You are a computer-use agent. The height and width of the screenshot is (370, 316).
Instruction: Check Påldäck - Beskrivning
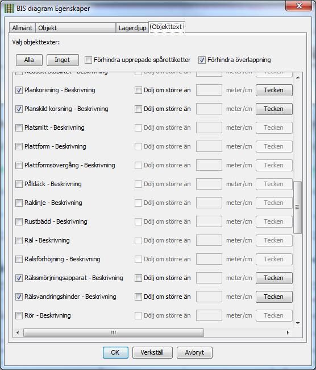(19, 184)
